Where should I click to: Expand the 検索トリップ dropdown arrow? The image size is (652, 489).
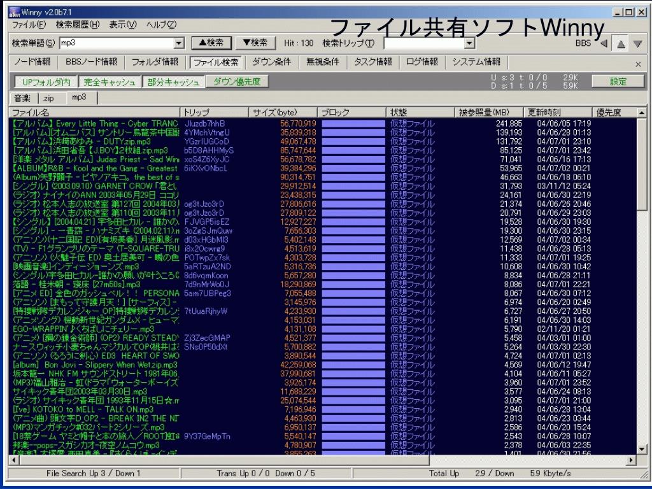click(469, 43)
